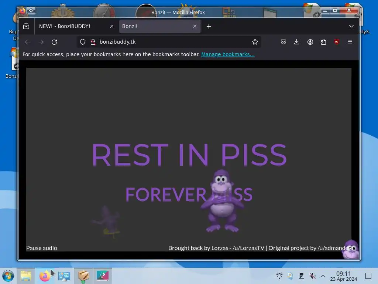Bookmark this page with the star

(x=255, y=42)
